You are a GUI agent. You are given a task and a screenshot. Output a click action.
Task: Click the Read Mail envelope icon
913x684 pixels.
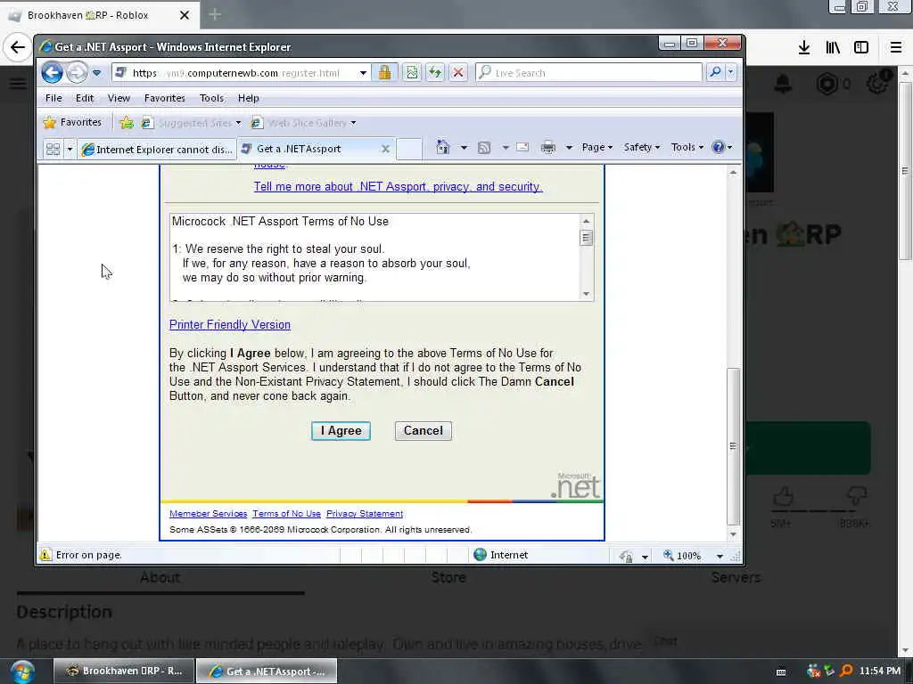(522, 147)
